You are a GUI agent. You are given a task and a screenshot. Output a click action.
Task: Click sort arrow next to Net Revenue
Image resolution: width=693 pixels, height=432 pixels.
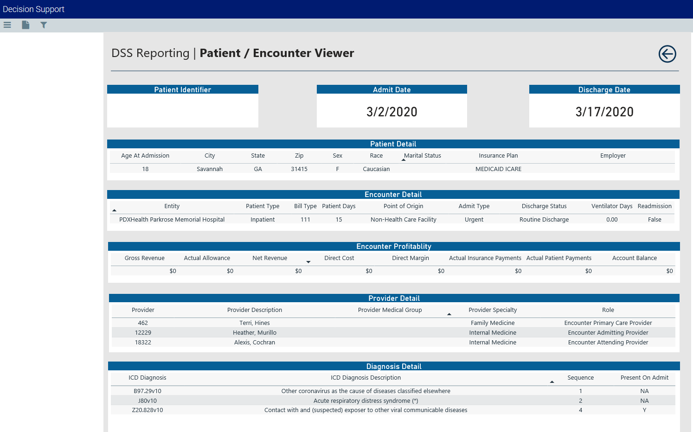point(308,262)
